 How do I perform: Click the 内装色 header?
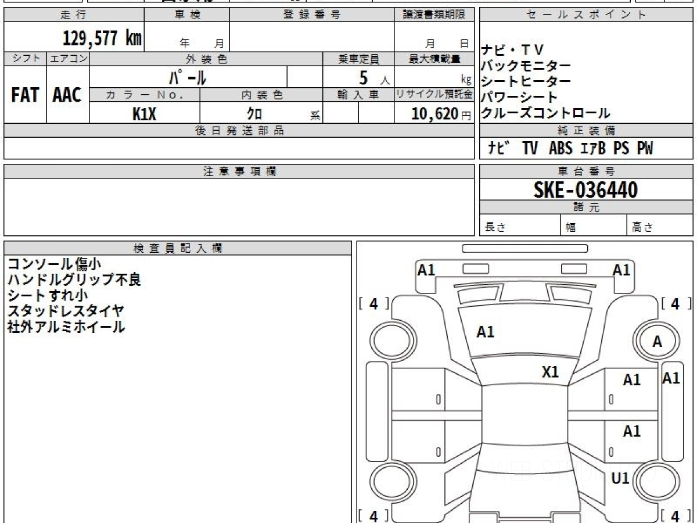click(x=261, y=95)
